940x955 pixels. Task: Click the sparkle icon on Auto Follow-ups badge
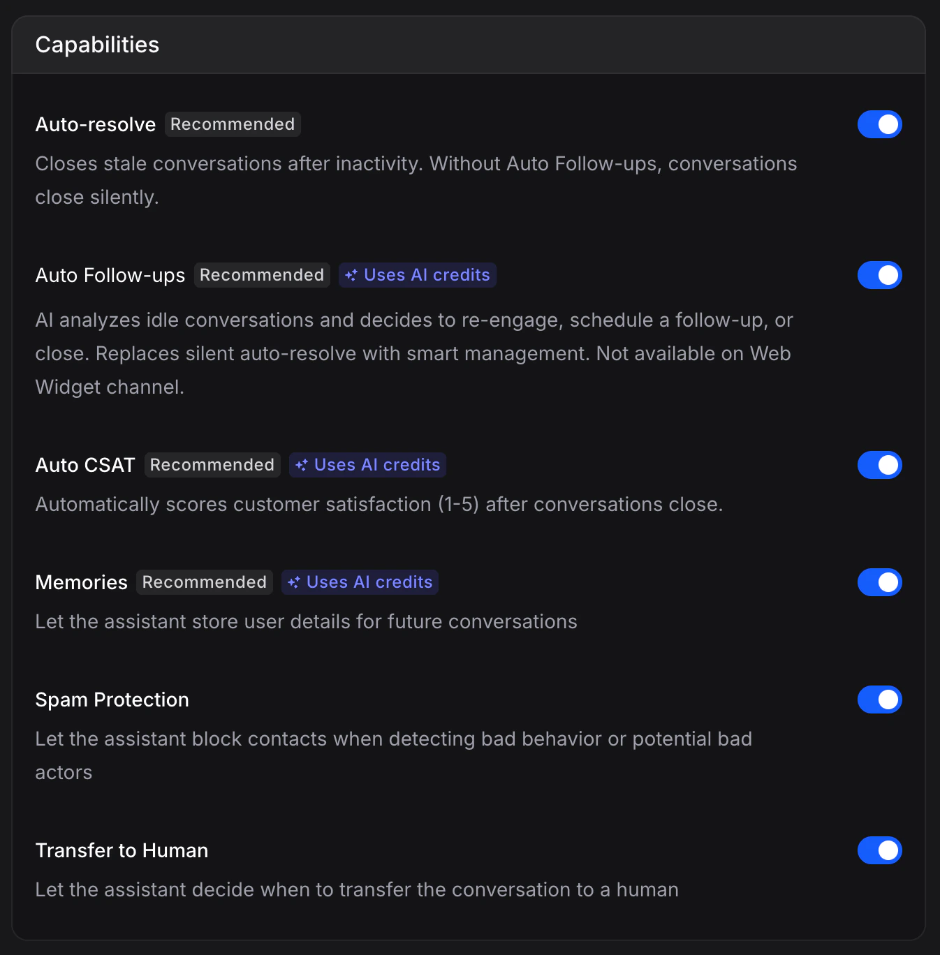(352, 275)
